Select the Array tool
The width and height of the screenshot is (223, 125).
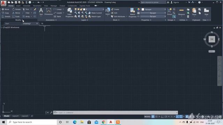point(26,16)
